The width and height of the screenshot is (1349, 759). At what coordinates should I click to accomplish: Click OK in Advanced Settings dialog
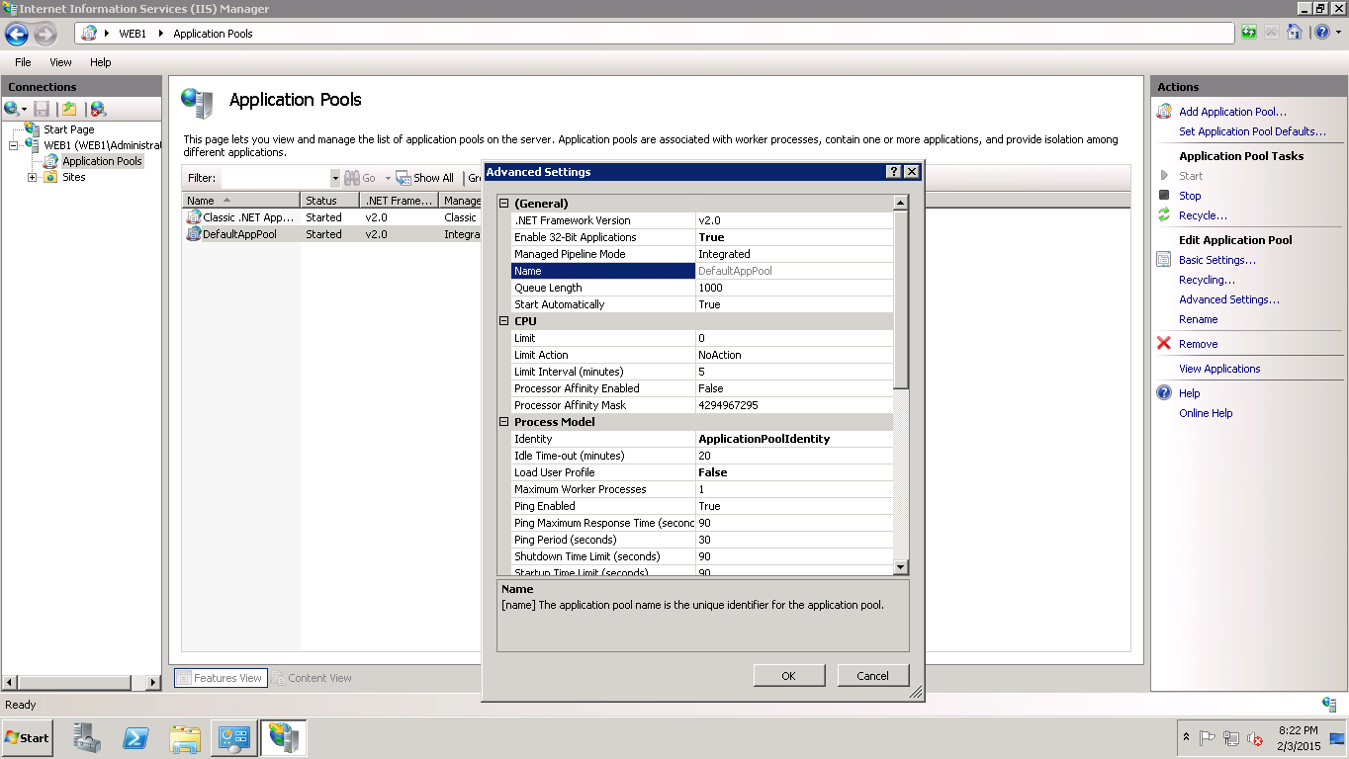788,676
